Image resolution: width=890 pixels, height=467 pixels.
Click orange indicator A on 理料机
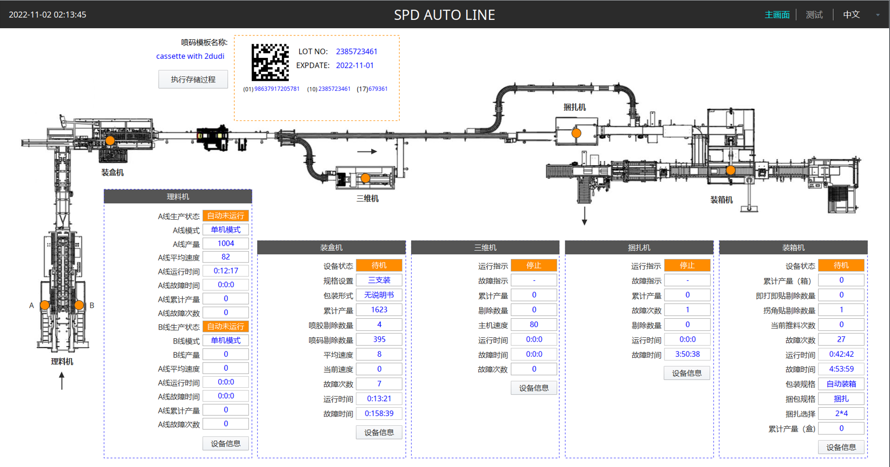point(45,305)
